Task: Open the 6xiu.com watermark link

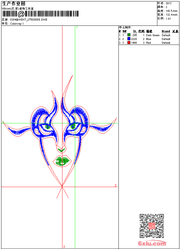Action: pos(152,243)
